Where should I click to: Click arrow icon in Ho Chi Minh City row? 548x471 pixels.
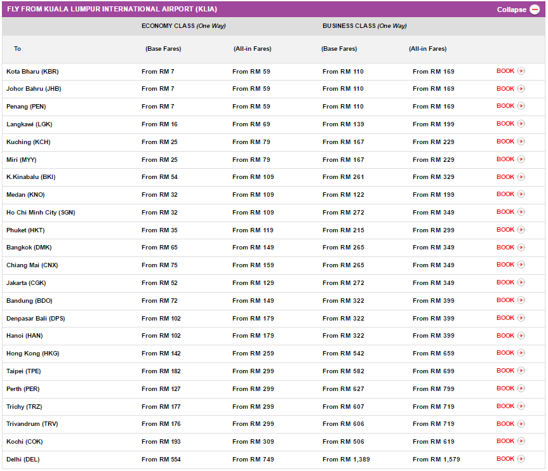[x=521, y=212]
